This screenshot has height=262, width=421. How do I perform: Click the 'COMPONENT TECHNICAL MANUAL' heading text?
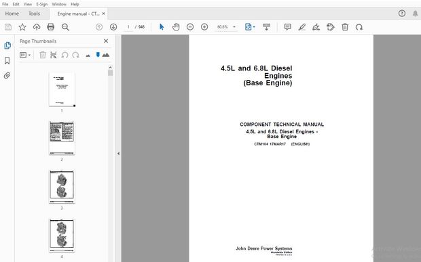point(282,125)
